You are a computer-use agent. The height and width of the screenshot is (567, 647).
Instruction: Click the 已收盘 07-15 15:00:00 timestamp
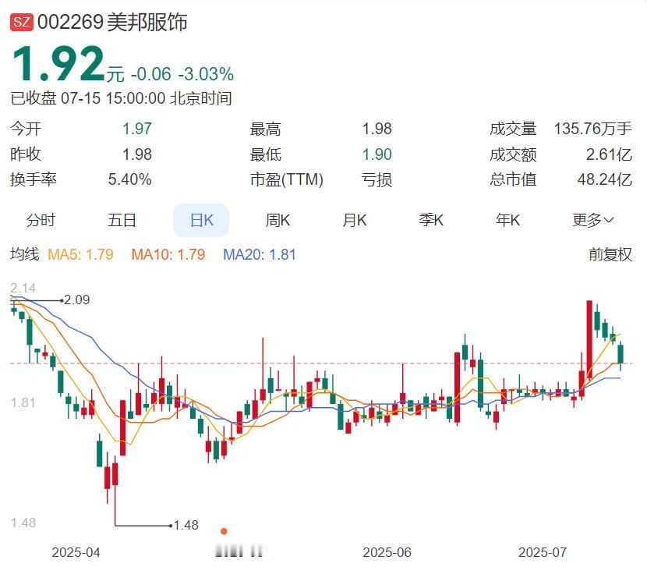tap(121, 98)
